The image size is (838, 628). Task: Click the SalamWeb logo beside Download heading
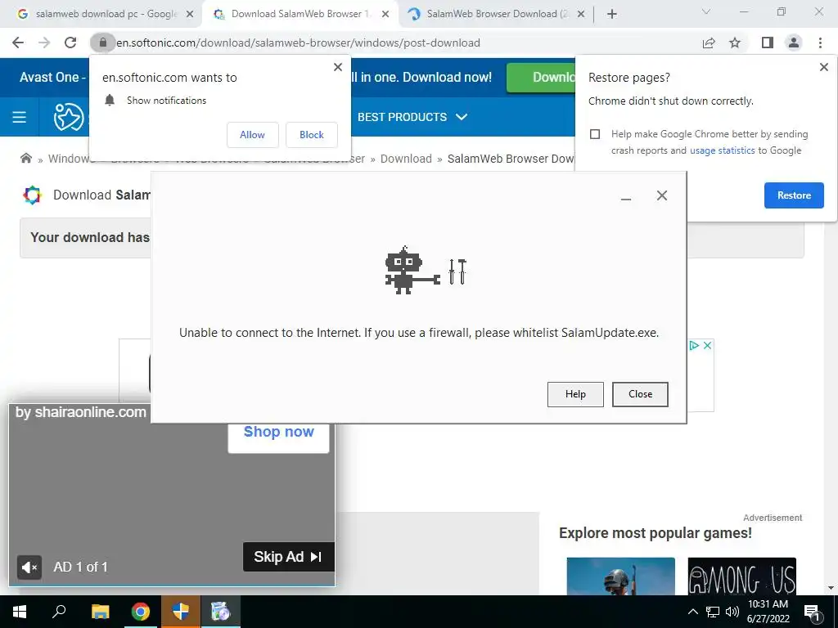point(32,195)
